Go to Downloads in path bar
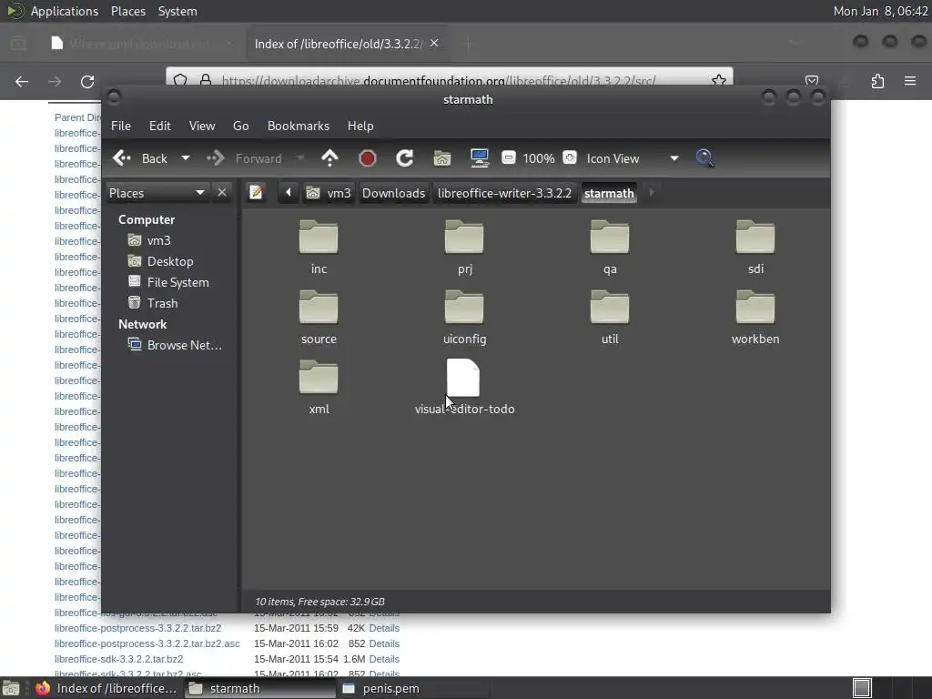Image resolution: width=932 pixels, height=699 pixels. coord(393,193)
